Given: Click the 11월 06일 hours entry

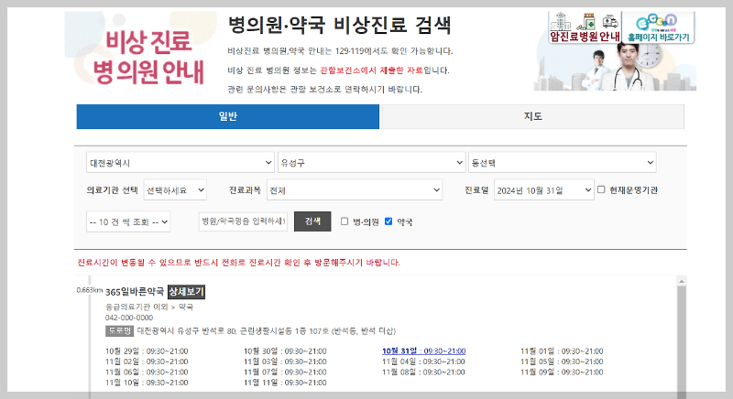Looking at the screenshot, I should point(147,372).
